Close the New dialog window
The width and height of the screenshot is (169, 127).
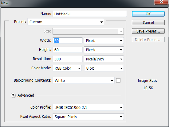coord(161,2)
